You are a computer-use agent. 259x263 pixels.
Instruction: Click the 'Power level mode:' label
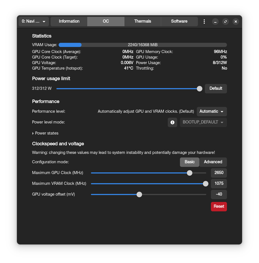pos(48,122)
